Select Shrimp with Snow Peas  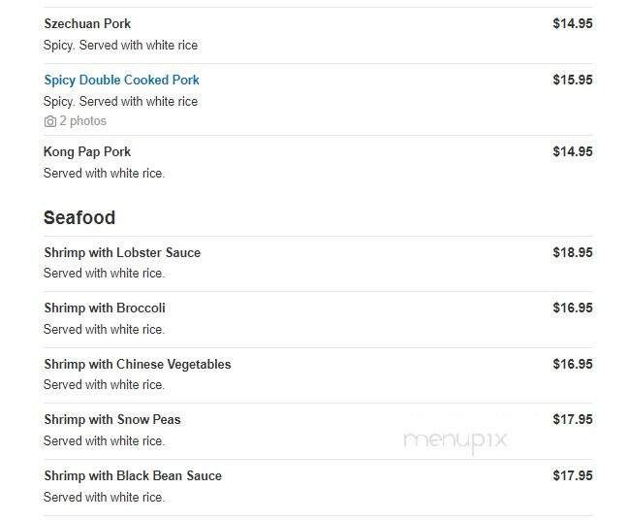point(112,419)
